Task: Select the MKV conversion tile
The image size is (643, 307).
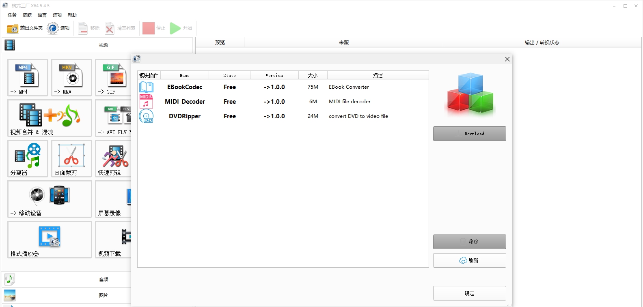Action: [x=71, y=77]
